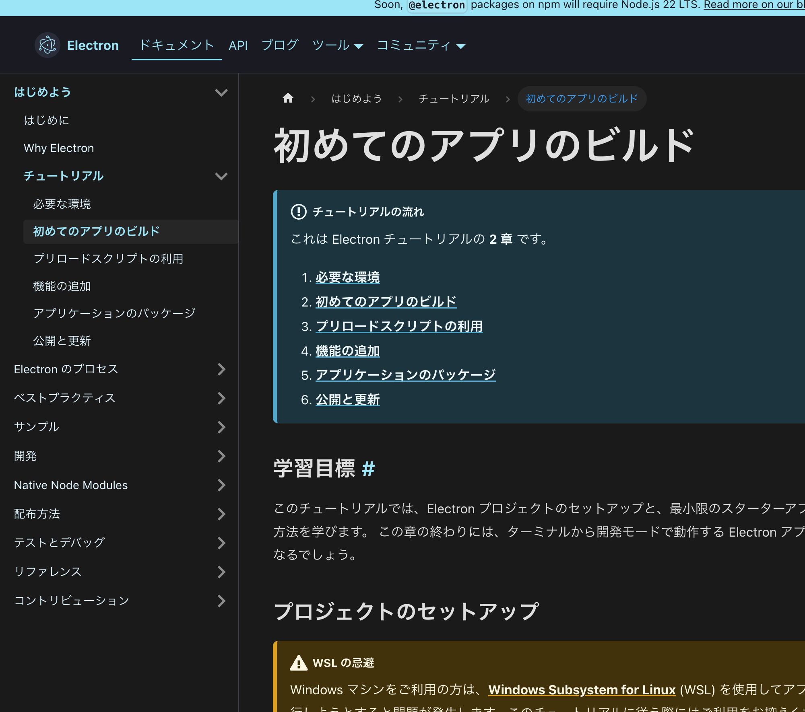Click the home icon in the breadcrumb
805x712 pixels.
tap(288, 98)
